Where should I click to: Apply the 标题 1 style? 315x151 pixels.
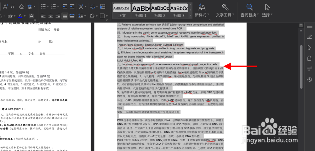point(141,11)
